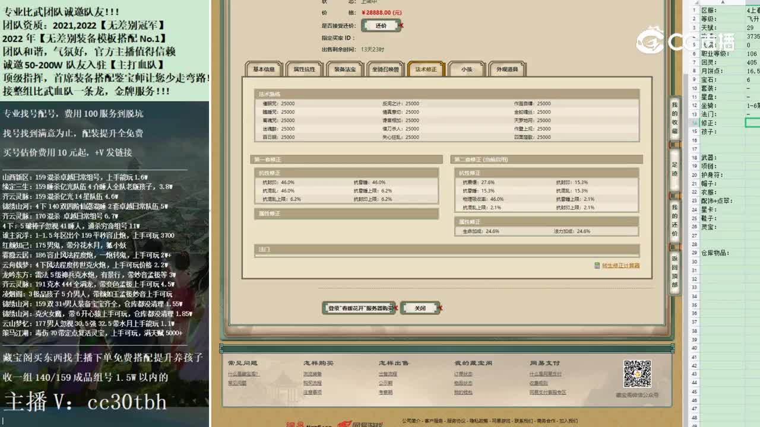Open the 坐骑召唤兽 tab
The image size is (760, 427).
click(385, 69)
